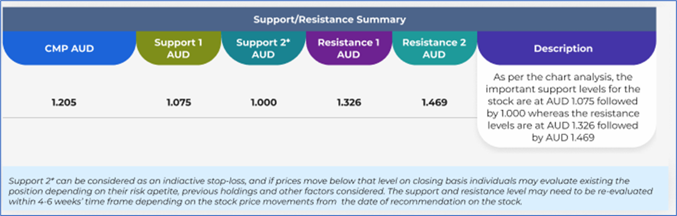Select the green Resistance 2 AUD header
677x216 pixels.
point(434,48)
